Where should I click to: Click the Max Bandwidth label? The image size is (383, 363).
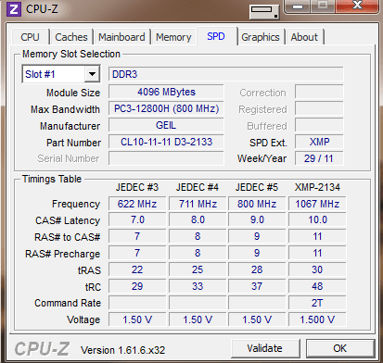click(65, 109)
